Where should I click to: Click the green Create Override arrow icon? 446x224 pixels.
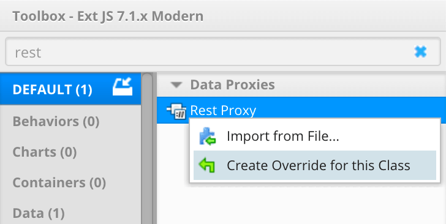(207, 165)
